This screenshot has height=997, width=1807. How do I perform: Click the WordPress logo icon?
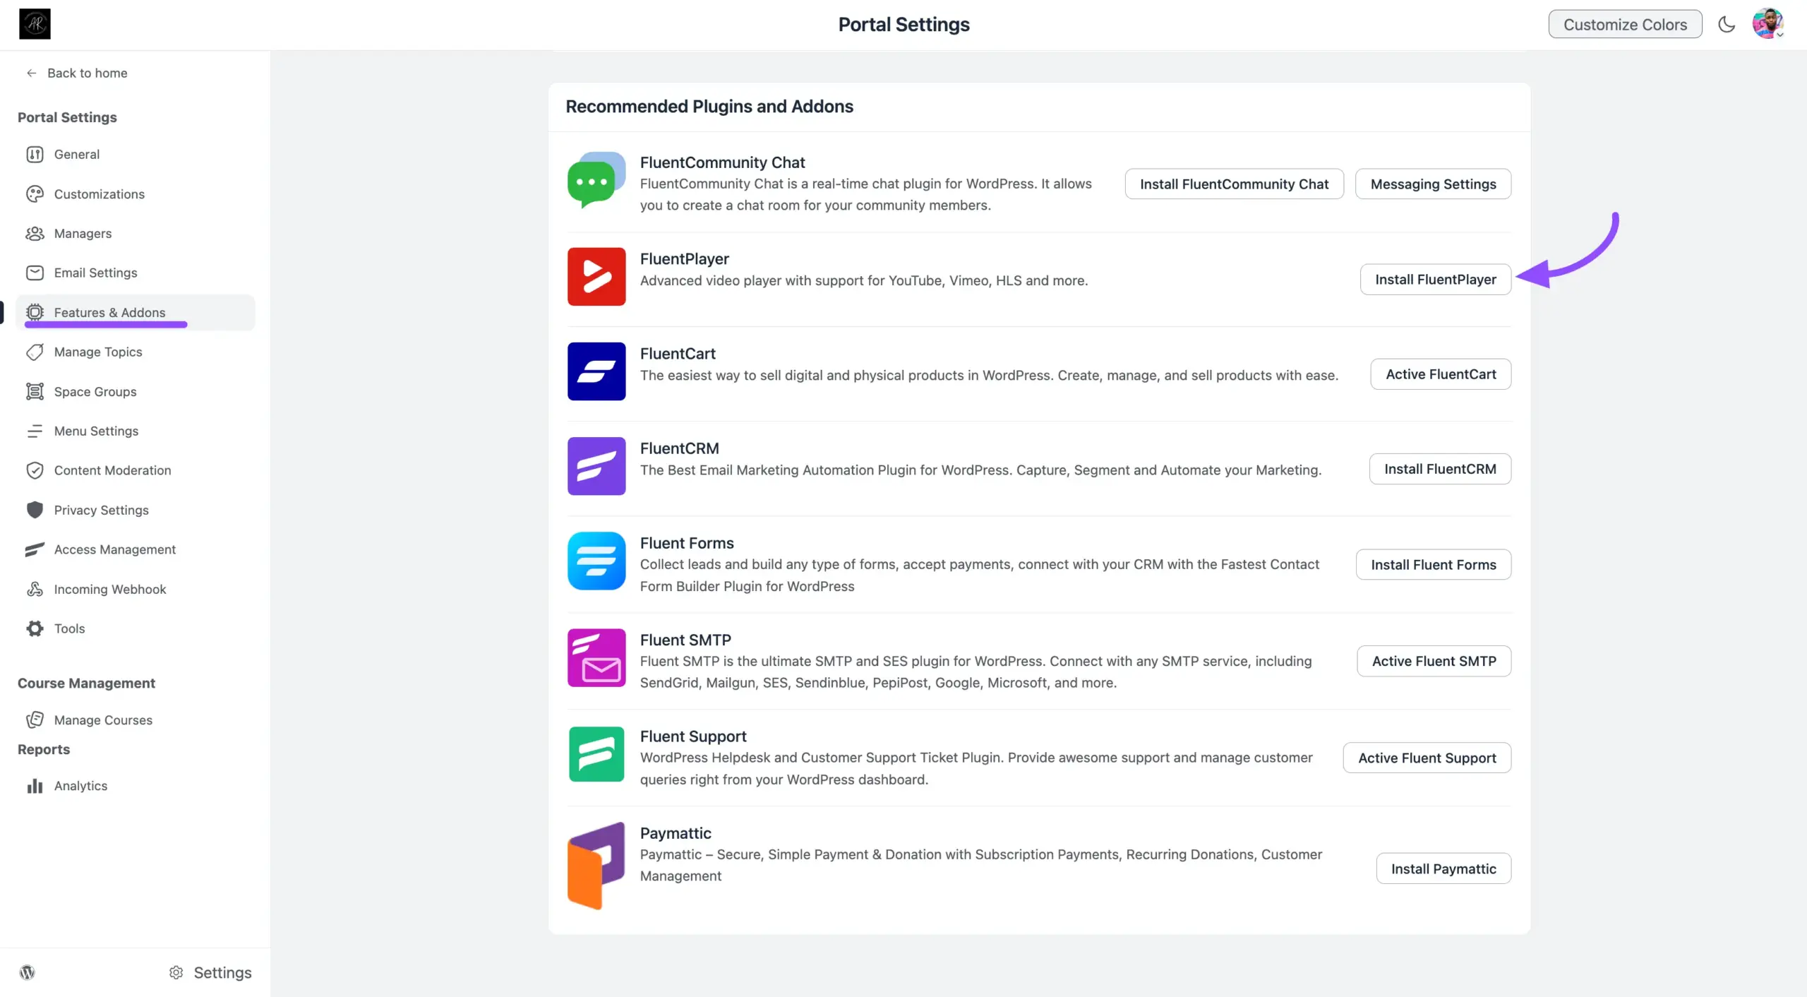[x=27, y=972]
